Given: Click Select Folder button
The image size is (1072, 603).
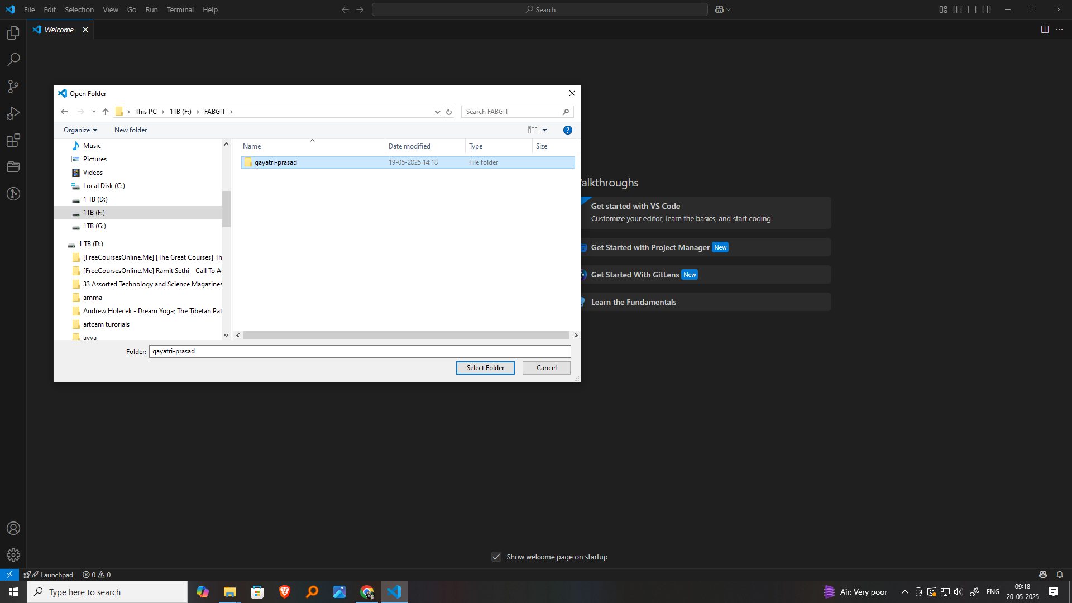Looking at the screenshot, I should click(485, 368).
